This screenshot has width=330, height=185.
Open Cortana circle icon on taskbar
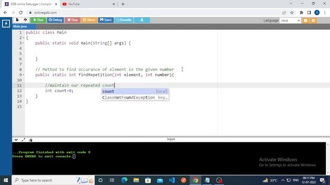coord(101,180)
